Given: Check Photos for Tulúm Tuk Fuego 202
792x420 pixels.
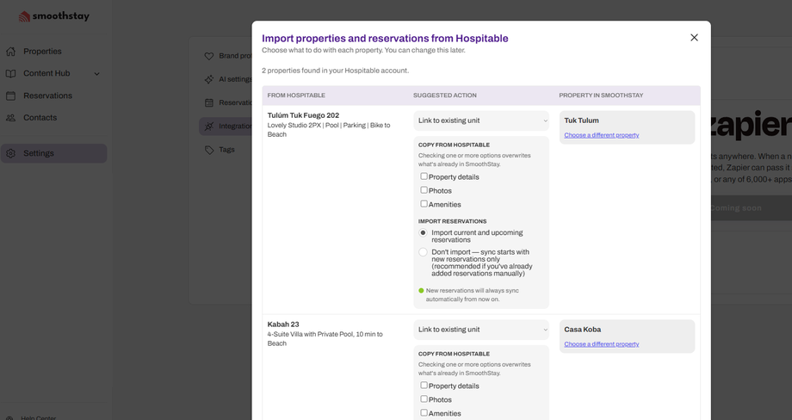Looking at the screenshot, I should pos(424,190).
